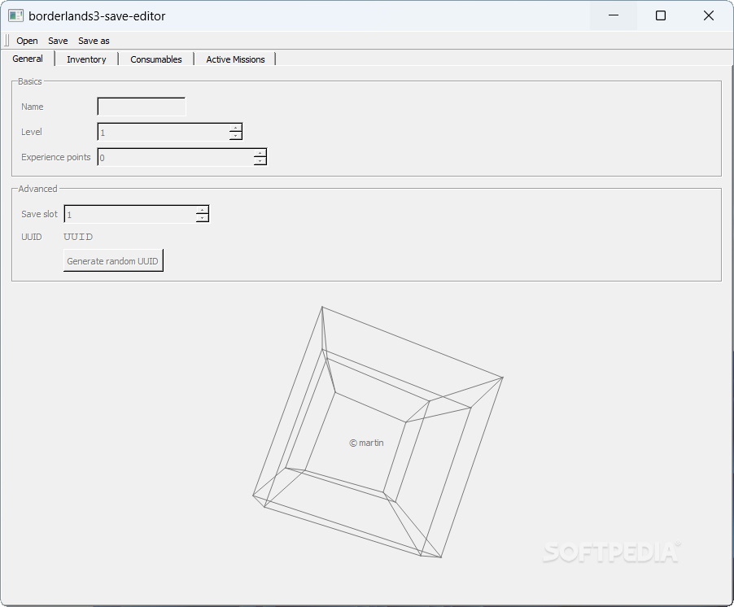This screenshot has height=607, width=734.
Task: Click inside the Experience points field
Action: point(176,157)
